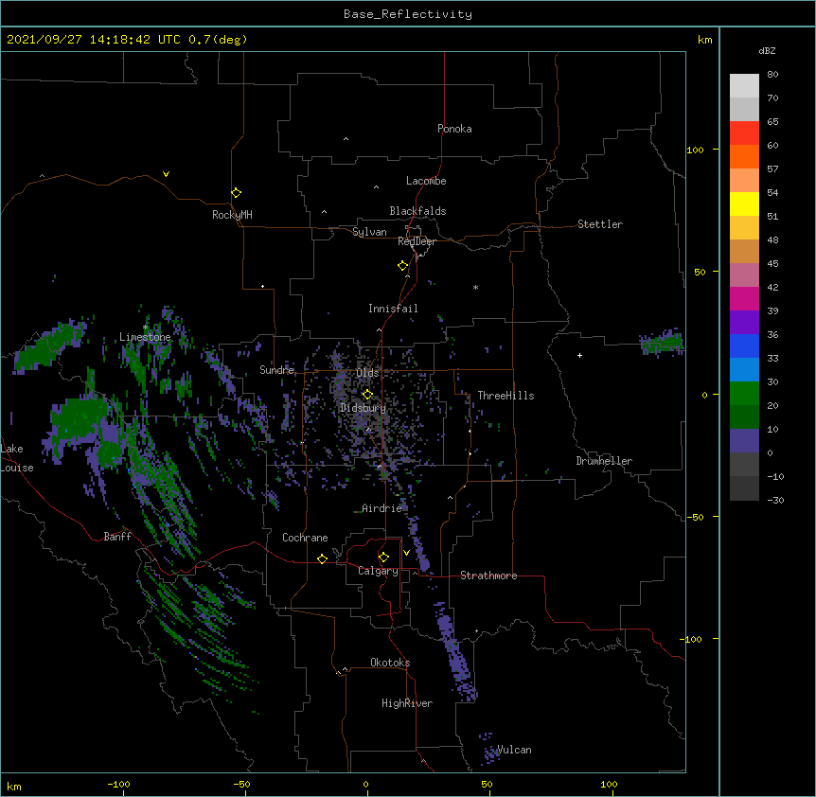
Task: Click the asterisk marker east of Innisfail
Action: click(475, 287)
